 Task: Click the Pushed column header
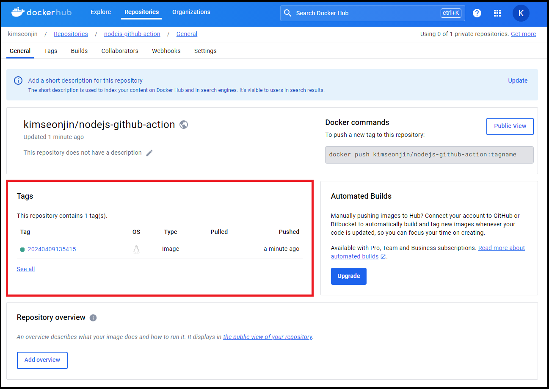tap(289, 232)
